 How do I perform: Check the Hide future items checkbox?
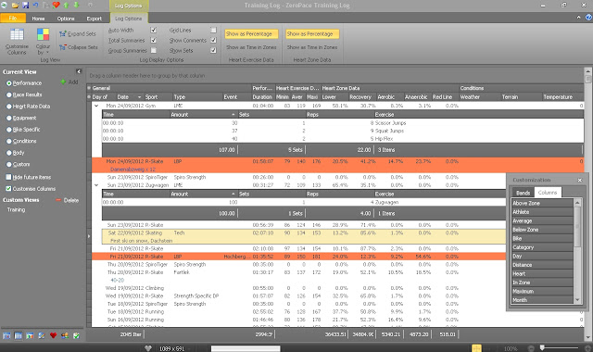(x=8, y=177)
